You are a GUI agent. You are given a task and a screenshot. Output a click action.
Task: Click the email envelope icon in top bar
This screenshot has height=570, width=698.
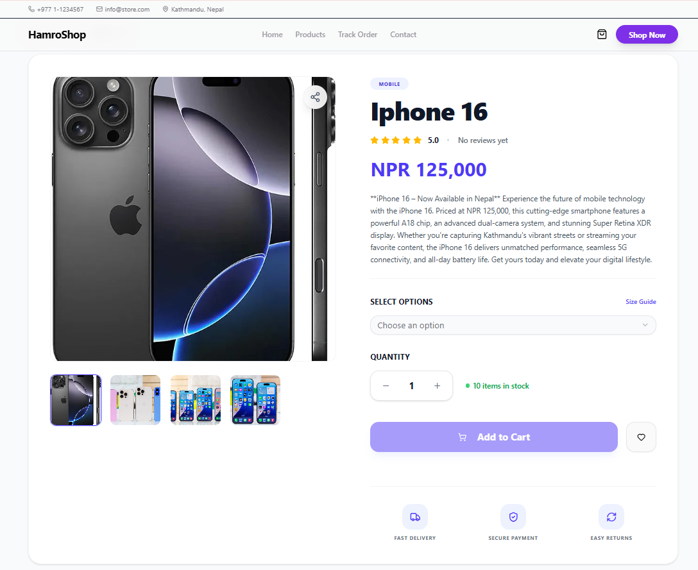click(99, 10)
